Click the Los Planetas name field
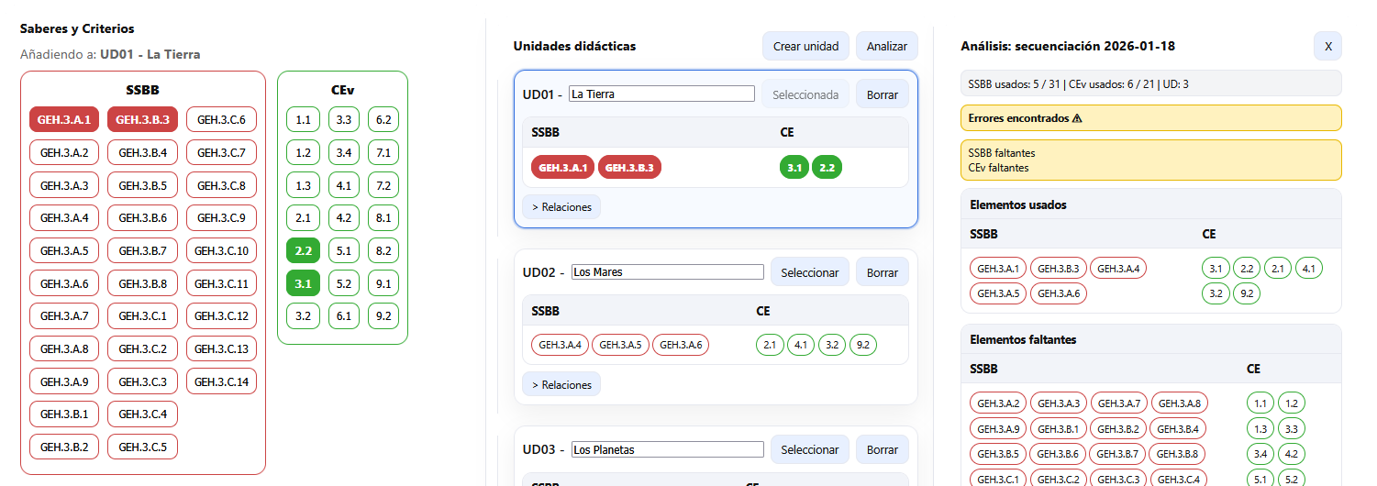 tap(667, 450)
